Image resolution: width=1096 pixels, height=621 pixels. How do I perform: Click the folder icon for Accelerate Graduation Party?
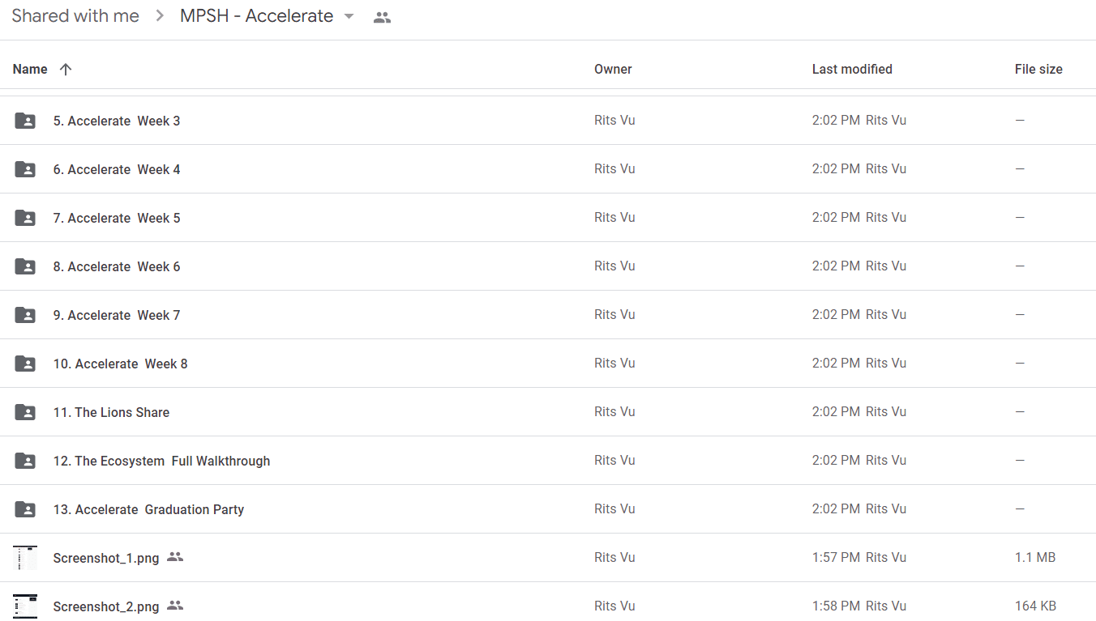pos(25,509)
